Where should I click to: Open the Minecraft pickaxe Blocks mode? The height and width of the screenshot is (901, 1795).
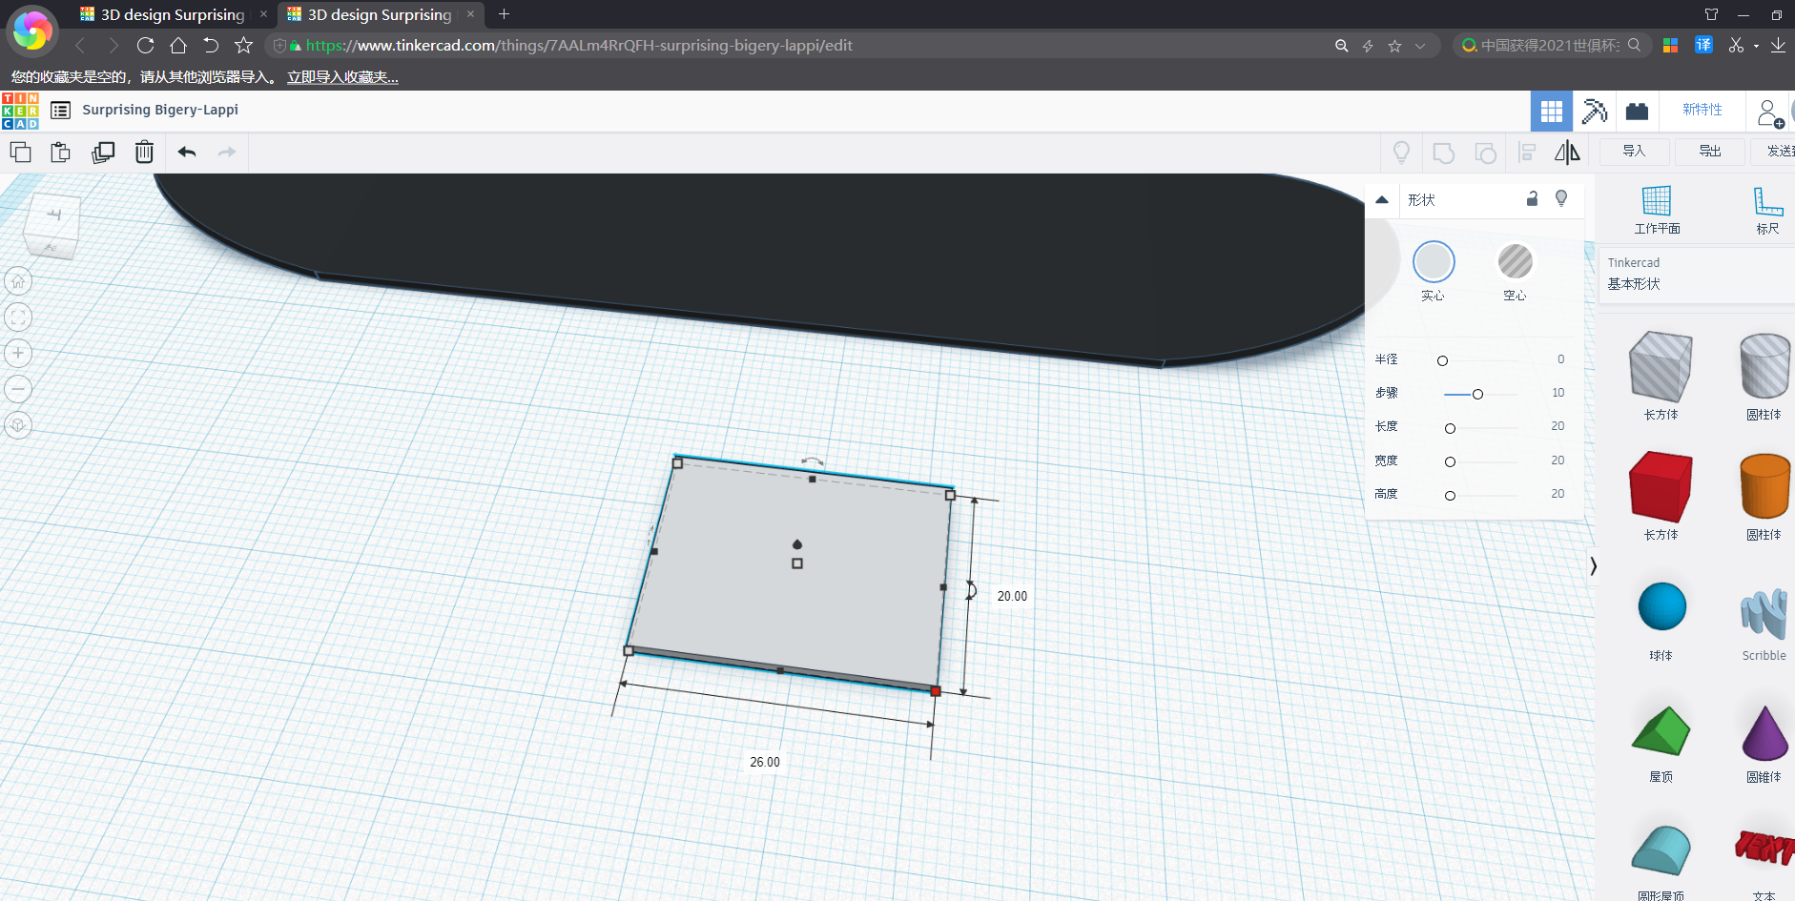tap(1594, 112)
